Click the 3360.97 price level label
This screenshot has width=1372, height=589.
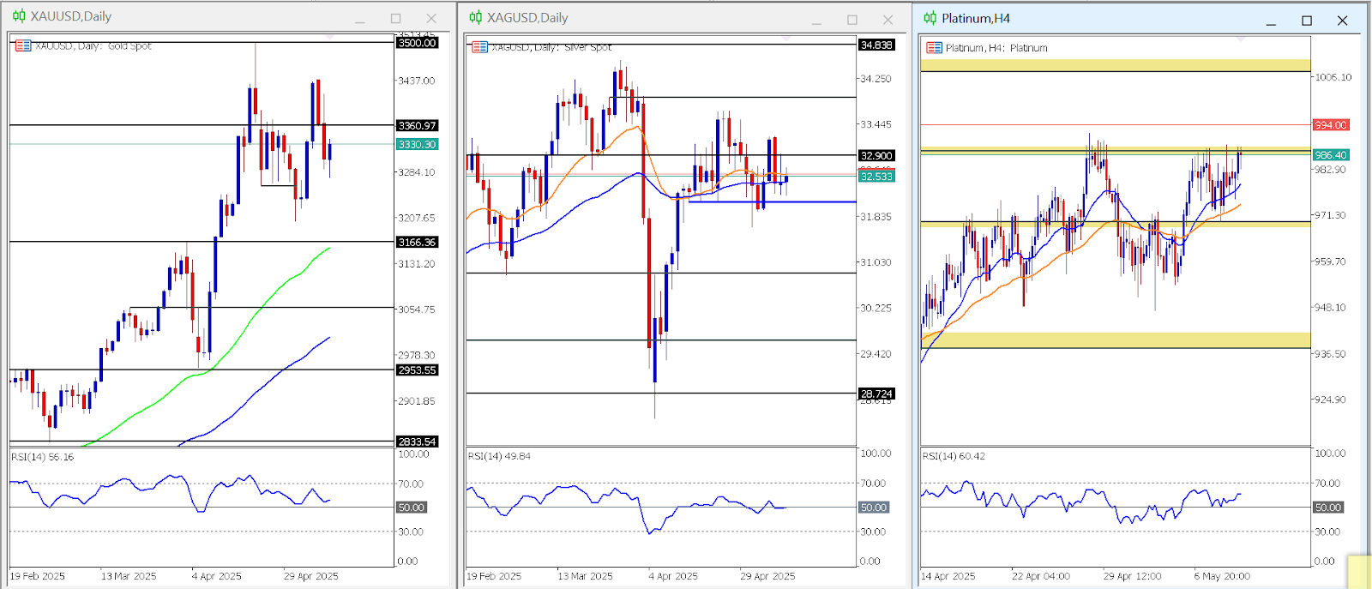[417, 125]
